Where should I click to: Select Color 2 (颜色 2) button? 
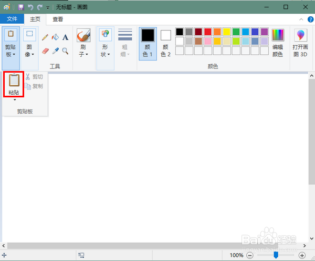pyautogui.click(x=166, y=44)
